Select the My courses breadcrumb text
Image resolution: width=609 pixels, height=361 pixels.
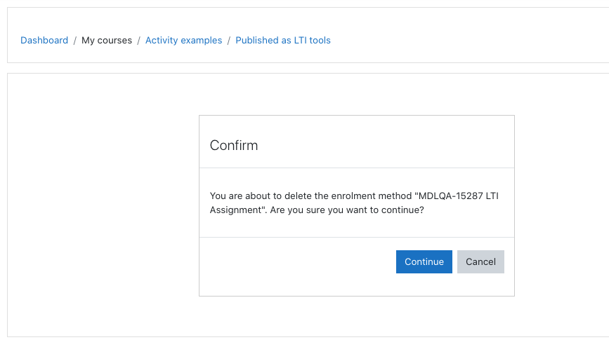pos(107,41)
